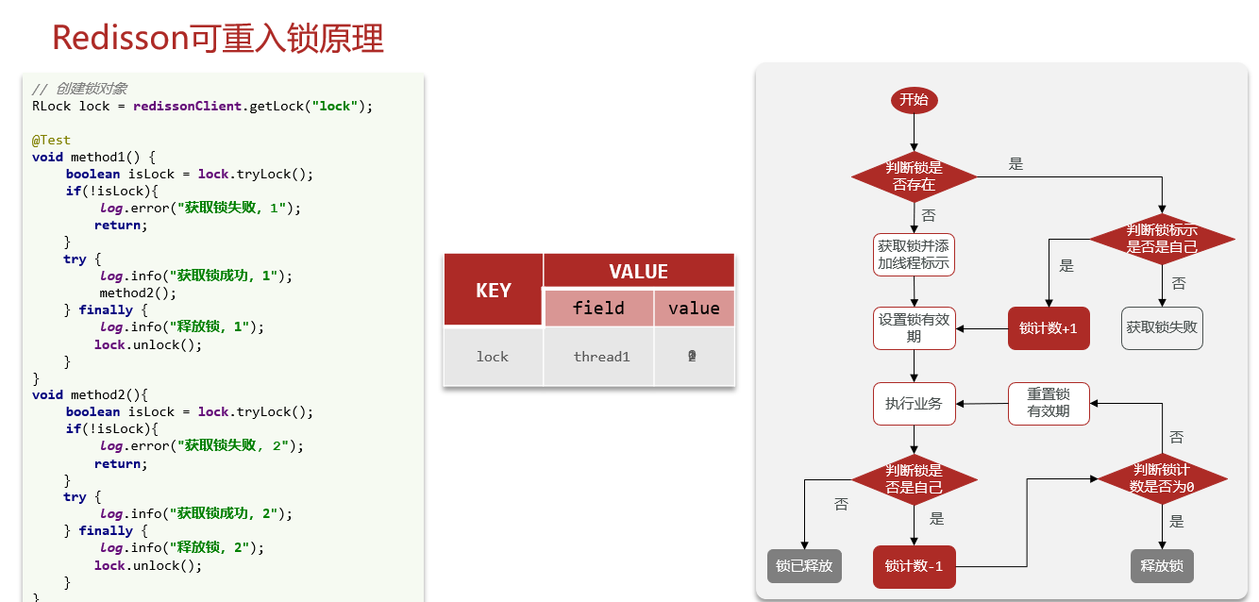Select the 锁已释放 gray box
The height and width of the screenshot is (602, 1259).
pos(804,566)
